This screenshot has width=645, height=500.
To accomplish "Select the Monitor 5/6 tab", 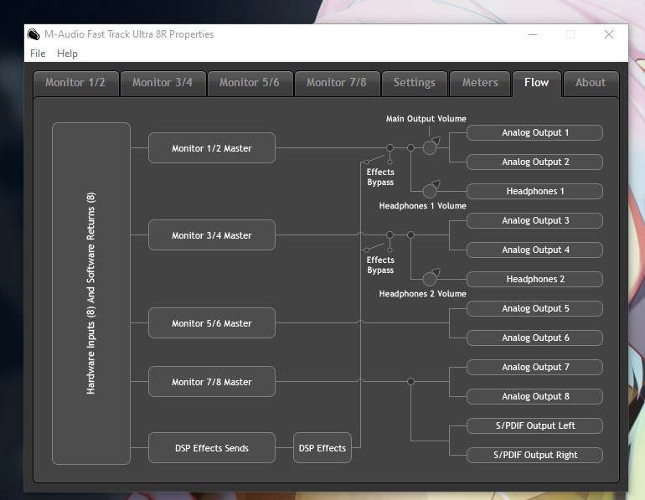I will point(250,84).
